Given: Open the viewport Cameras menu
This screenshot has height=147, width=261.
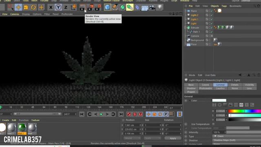Looking at the screenshot, I should click(x=15, y=14).
